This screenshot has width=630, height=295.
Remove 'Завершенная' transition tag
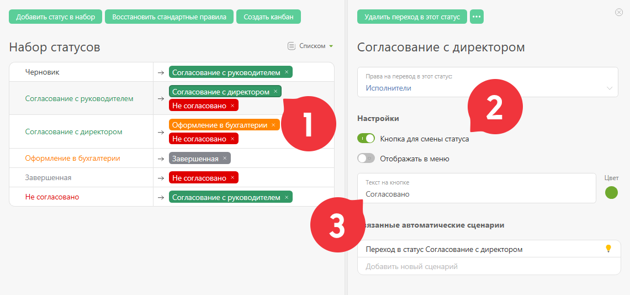pyautogui.click(x=225, y=159)
